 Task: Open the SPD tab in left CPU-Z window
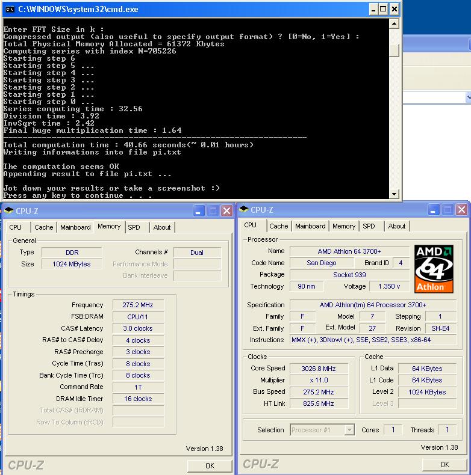[x=134, y=227]
